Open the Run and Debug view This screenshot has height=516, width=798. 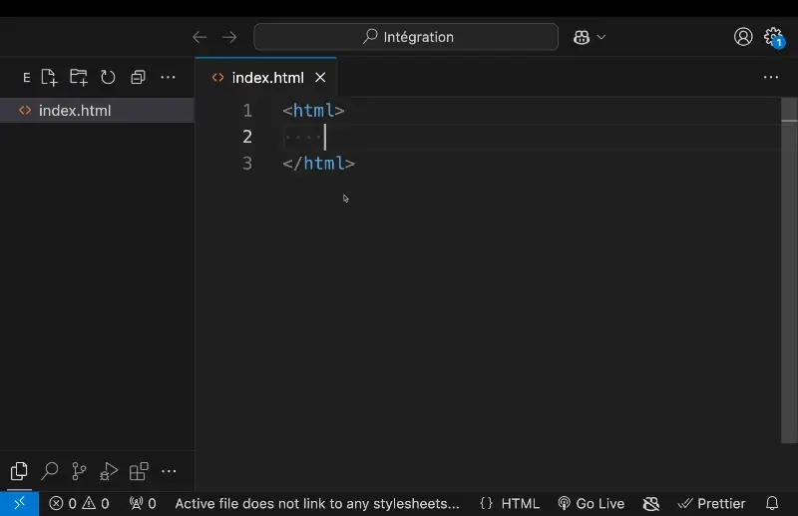pos(109,471)
